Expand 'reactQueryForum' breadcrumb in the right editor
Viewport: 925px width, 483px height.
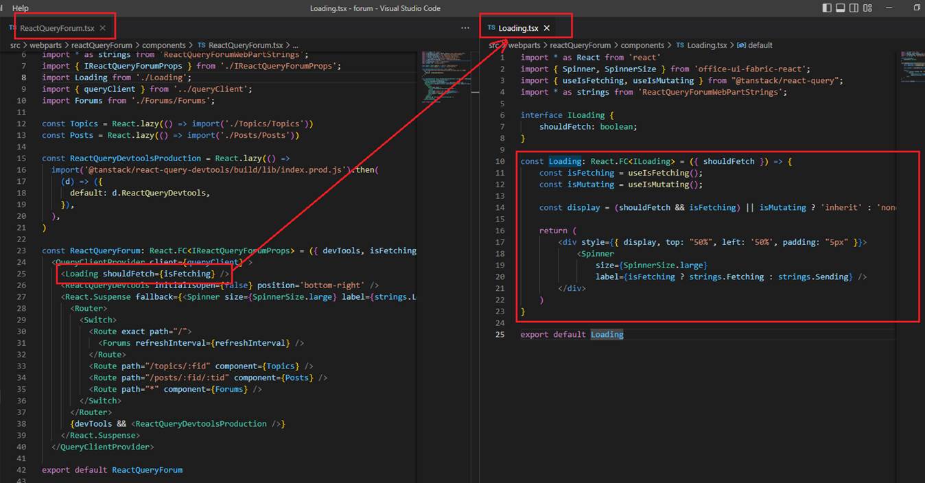click(x=580, y=45)
